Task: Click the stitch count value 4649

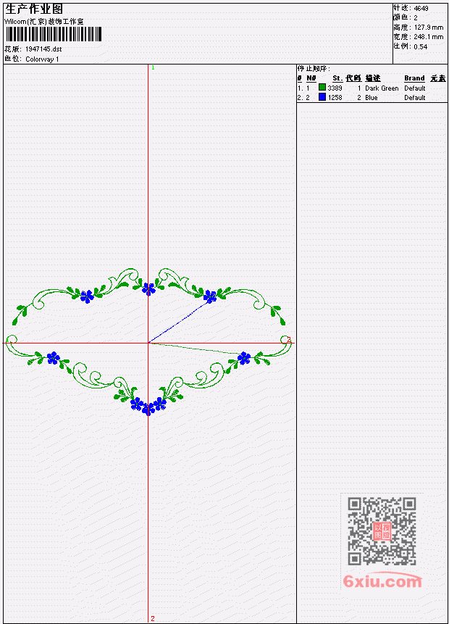Action: point(421,9)
